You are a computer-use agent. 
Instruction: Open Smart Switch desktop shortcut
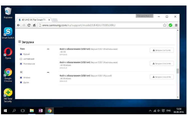click(x=8, y=33)
